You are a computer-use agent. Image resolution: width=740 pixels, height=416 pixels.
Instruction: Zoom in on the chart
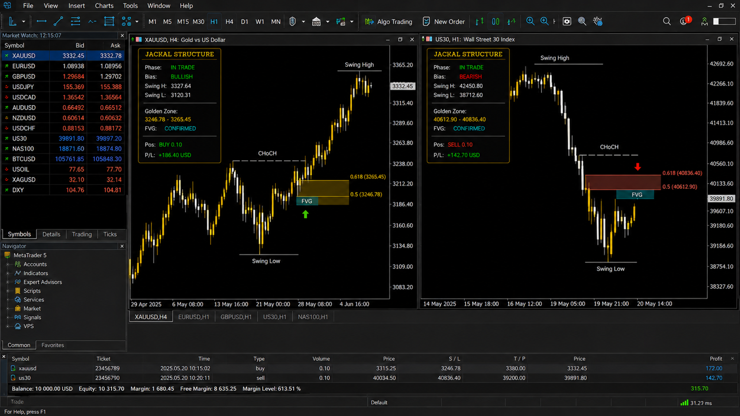(530, 21)
